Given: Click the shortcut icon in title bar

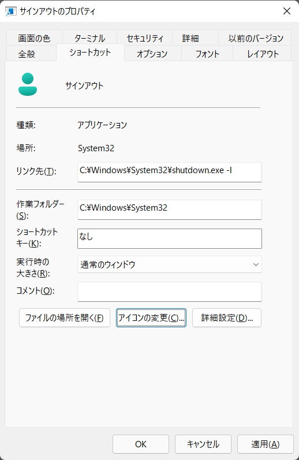Looking at the screenshot, I should click(11, 12).
